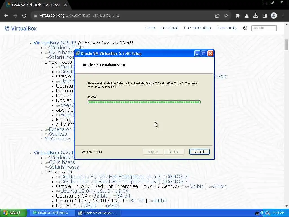
Task: Open the Documentation menu item
Action: 197,28
